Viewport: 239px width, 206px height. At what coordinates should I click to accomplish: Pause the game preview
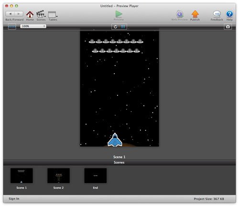click(x=123, y=27)
